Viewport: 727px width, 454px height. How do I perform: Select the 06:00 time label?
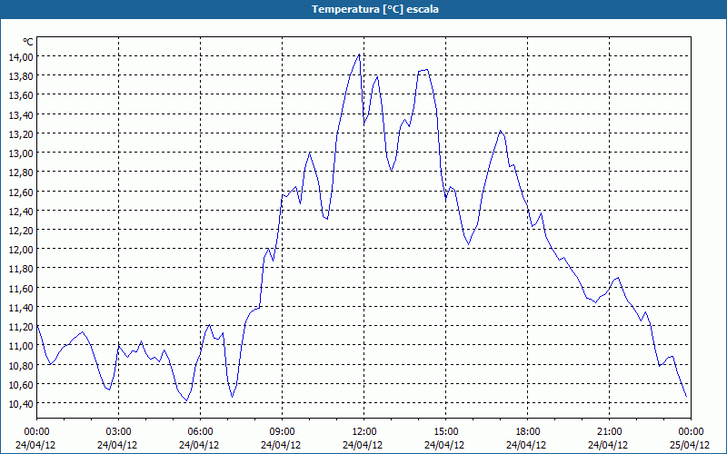coord(200,432)
